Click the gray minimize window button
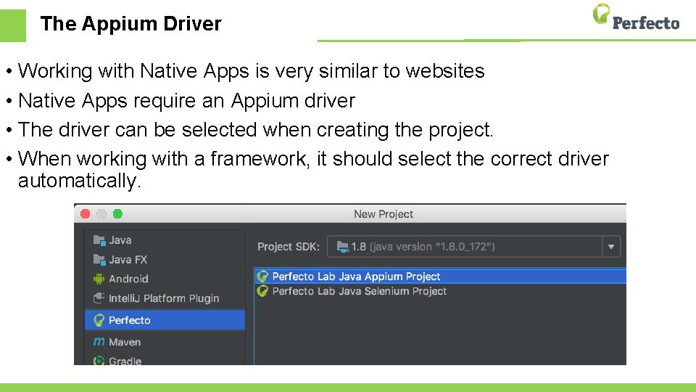Viewport: 696px width, 392px height. 101,214
